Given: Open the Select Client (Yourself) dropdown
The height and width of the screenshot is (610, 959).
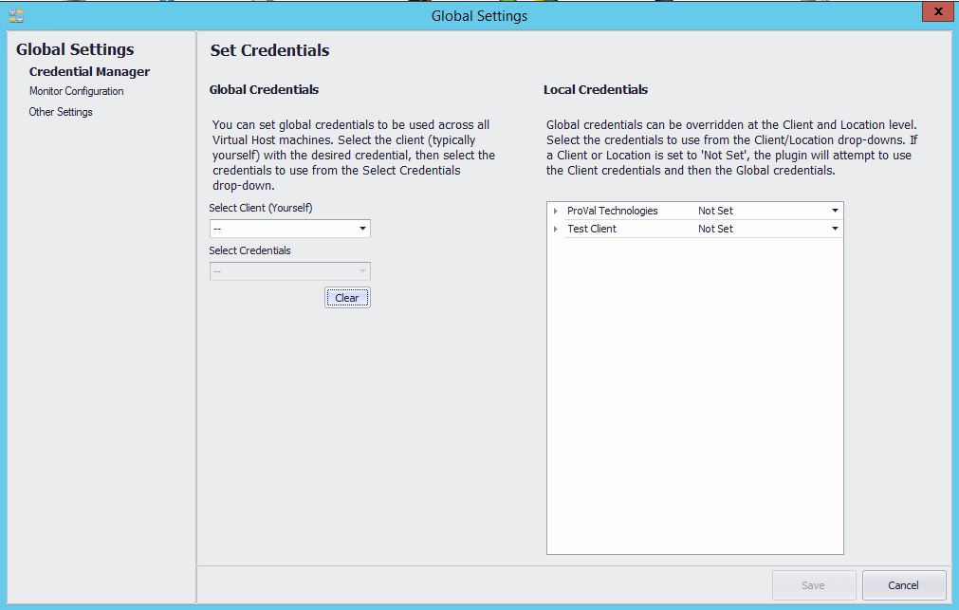Looking at the screenshot, I should [x=290, y=229].
